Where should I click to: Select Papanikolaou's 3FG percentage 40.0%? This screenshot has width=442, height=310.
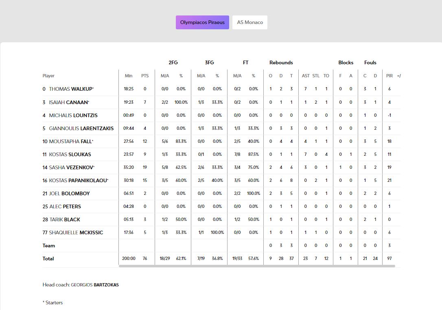click(217, 180)
